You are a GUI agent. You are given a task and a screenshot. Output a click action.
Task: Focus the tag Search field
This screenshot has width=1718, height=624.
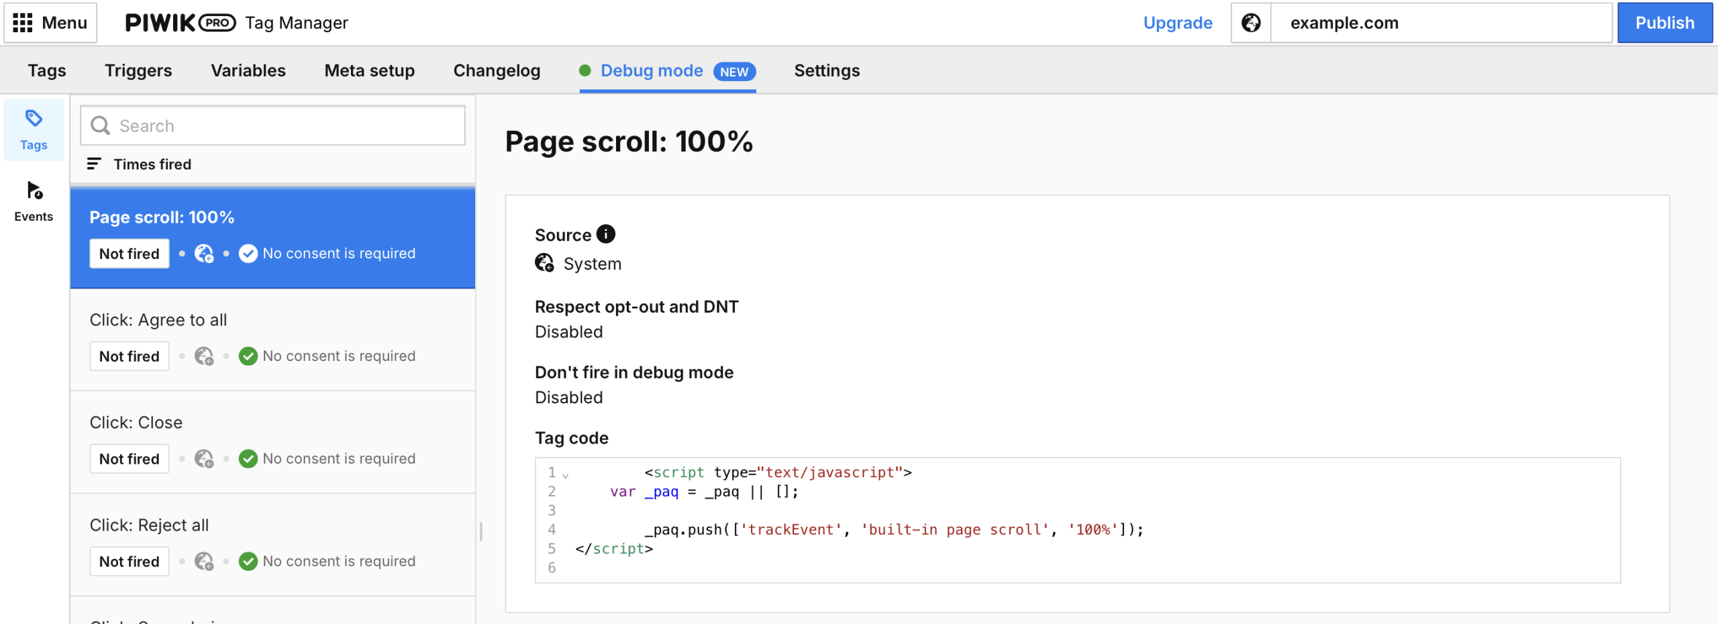[x=272, y=125]
